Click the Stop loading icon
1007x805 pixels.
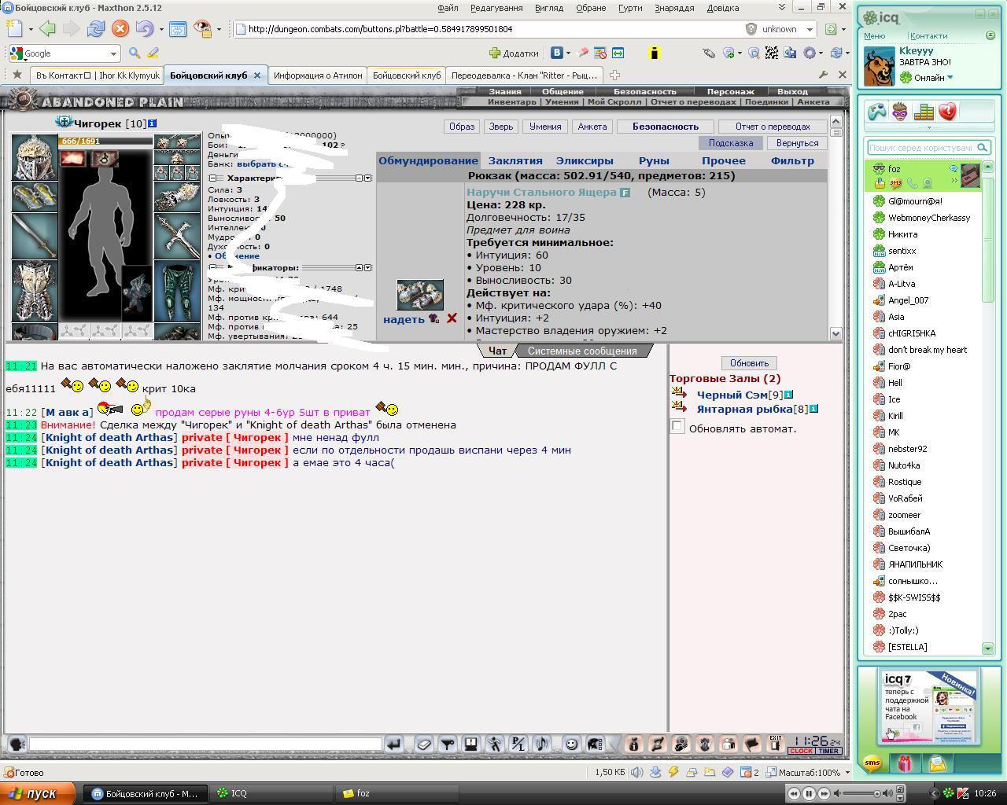(120, 29)
